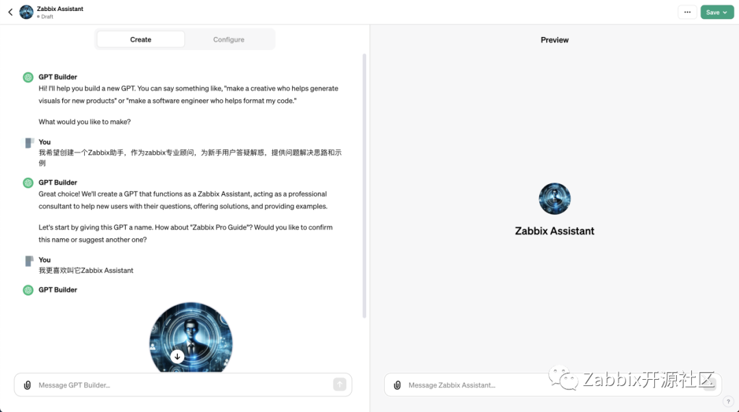Click the '我更喜欢叫它Zabbix Assistant' message
The image size is (739, 412).
click(86, 270)
